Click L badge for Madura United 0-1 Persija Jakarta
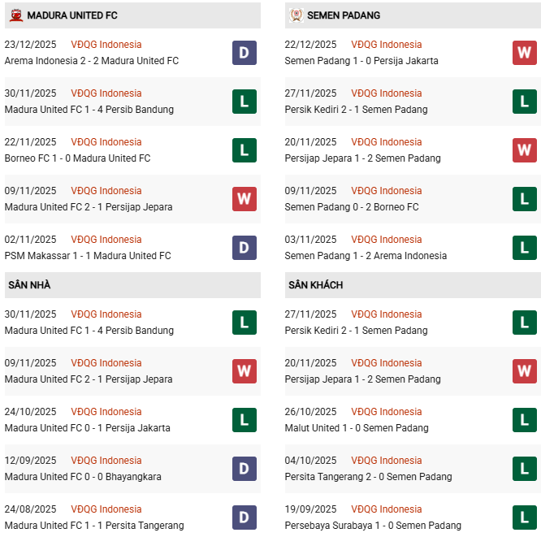 click(244, 420)
